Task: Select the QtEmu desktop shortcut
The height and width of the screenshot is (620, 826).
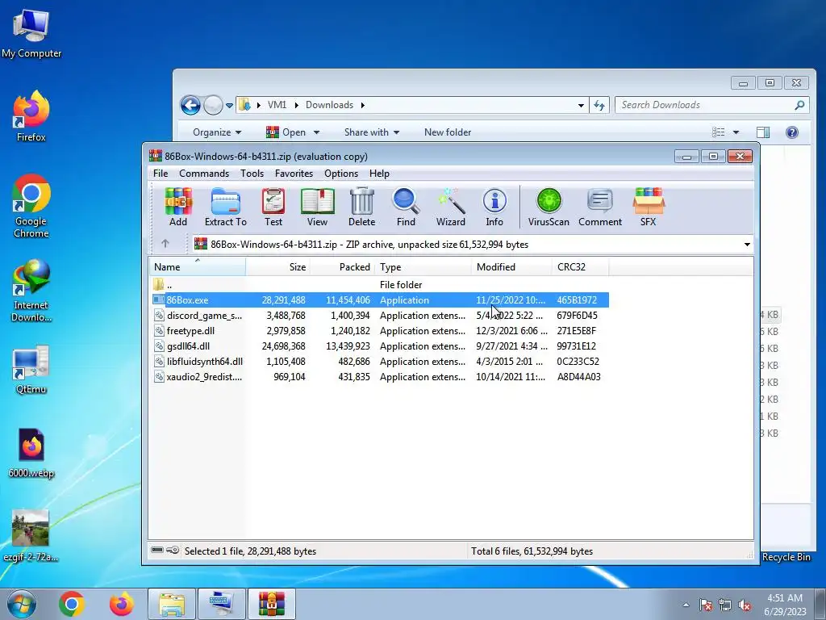Action: (x=31, y=370)
